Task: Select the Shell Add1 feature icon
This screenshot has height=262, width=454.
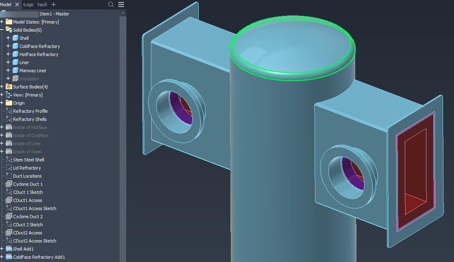Action: [9, 249]
